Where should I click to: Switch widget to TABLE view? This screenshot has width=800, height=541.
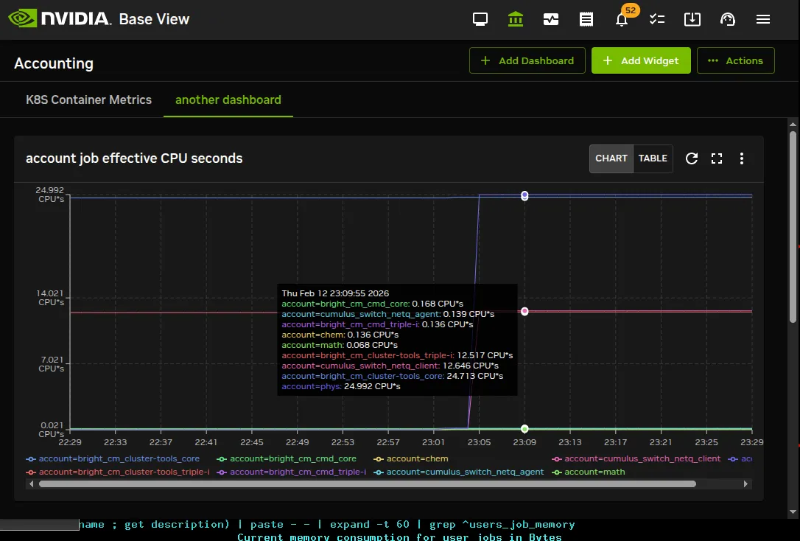click(653, 158)
